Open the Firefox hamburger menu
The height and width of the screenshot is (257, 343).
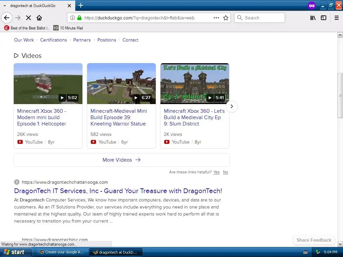pyautogui.click(x=337, y=18)
